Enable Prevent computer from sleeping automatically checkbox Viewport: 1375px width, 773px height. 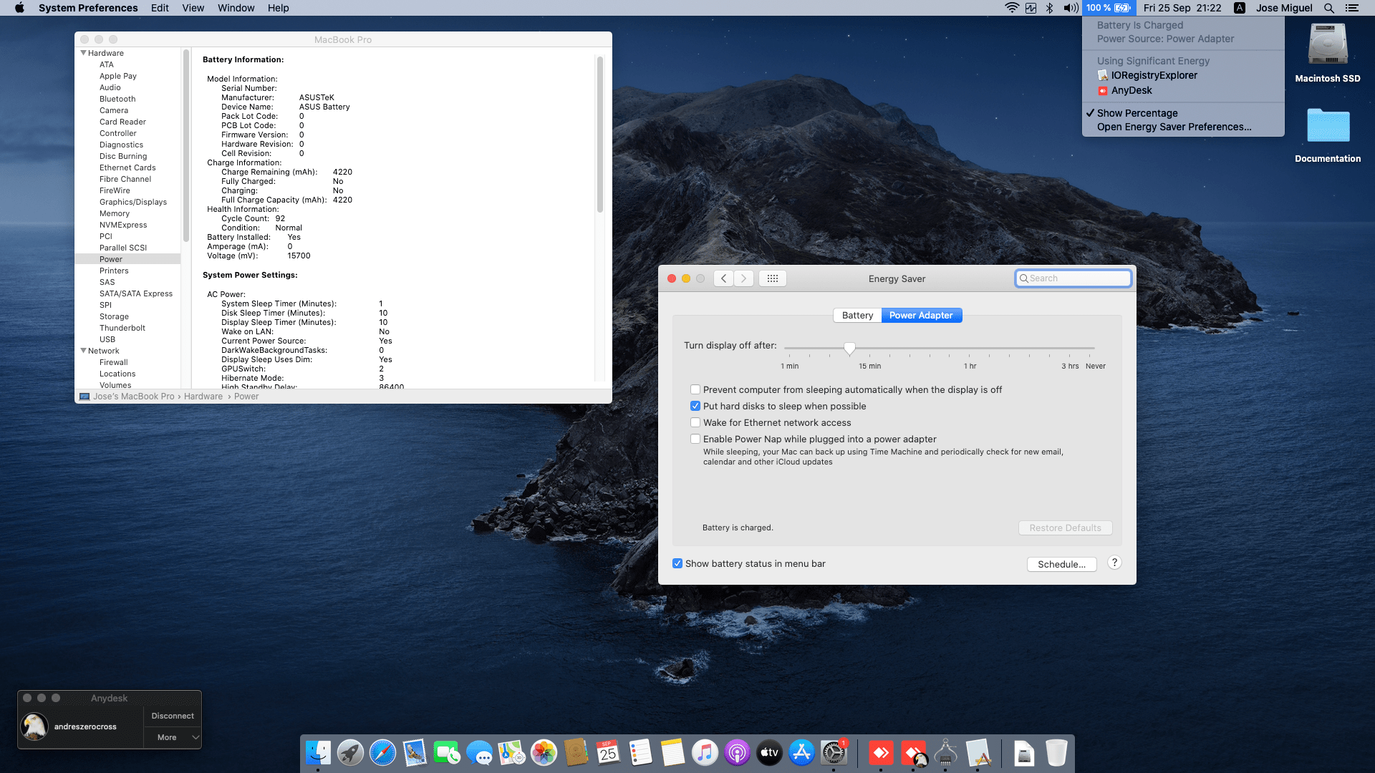tap(695, 390)
